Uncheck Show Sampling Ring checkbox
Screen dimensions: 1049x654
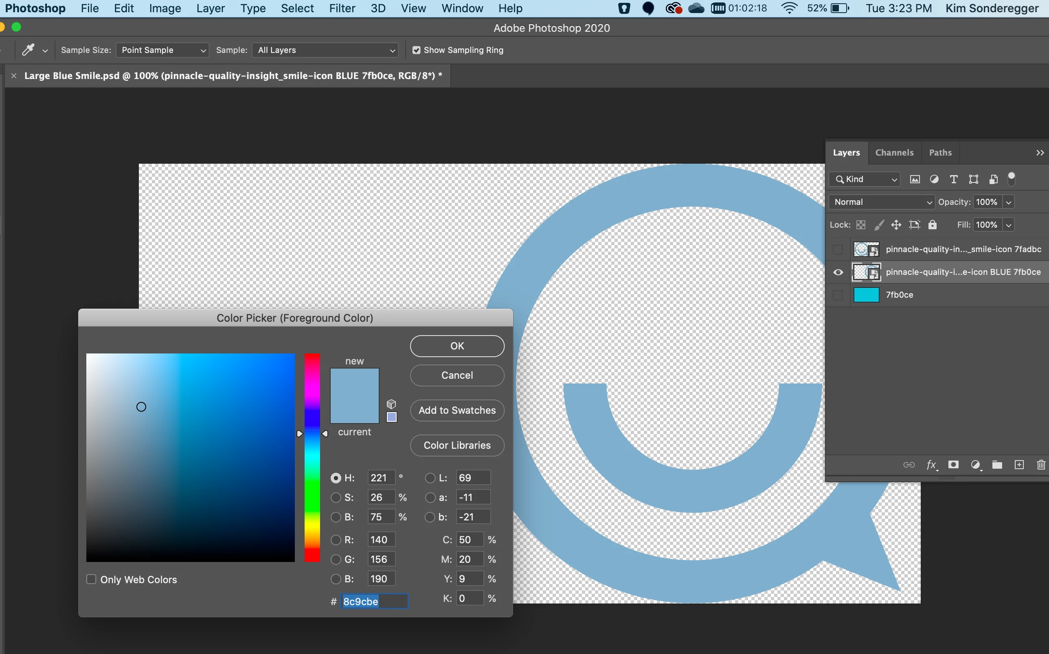(417, 50)
